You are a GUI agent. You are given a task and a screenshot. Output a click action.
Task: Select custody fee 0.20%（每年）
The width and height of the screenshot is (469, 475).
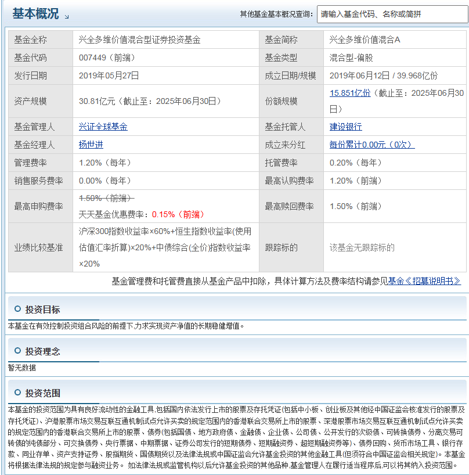coord(355,163)
